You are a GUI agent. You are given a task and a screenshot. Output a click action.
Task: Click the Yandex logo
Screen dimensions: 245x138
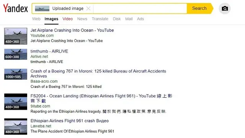(15, 8)
